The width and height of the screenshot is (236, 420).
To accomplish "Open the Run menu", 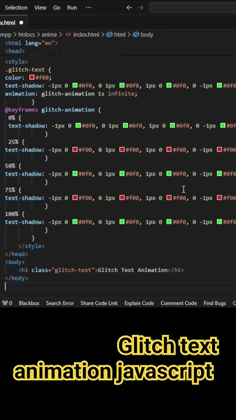I will click(x=72, y=8).
